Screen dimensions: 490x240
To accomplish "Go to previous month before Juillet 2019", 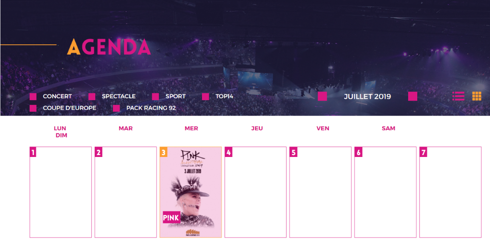I will point(323,96).
